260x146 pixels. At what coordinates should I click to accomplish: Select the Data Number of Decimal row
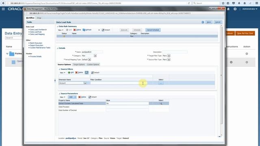tap(114, 110)
